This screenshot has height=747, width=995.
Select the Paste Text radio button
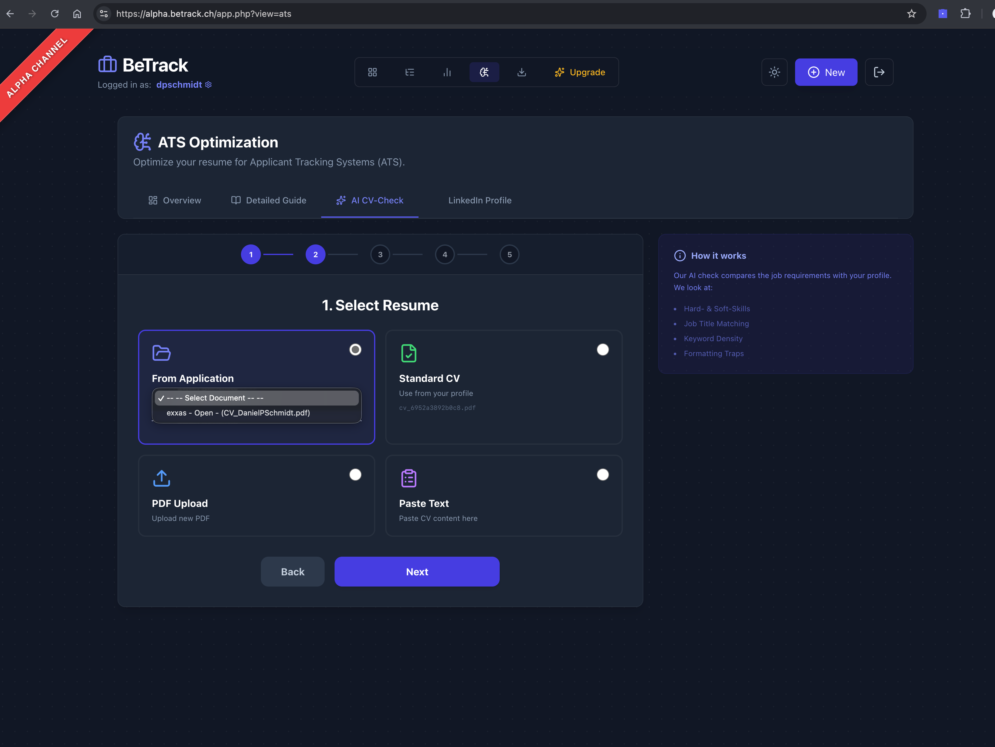point(603,474)
